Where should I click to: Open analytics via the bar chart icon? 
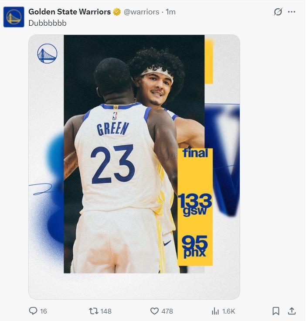[215, 311]
